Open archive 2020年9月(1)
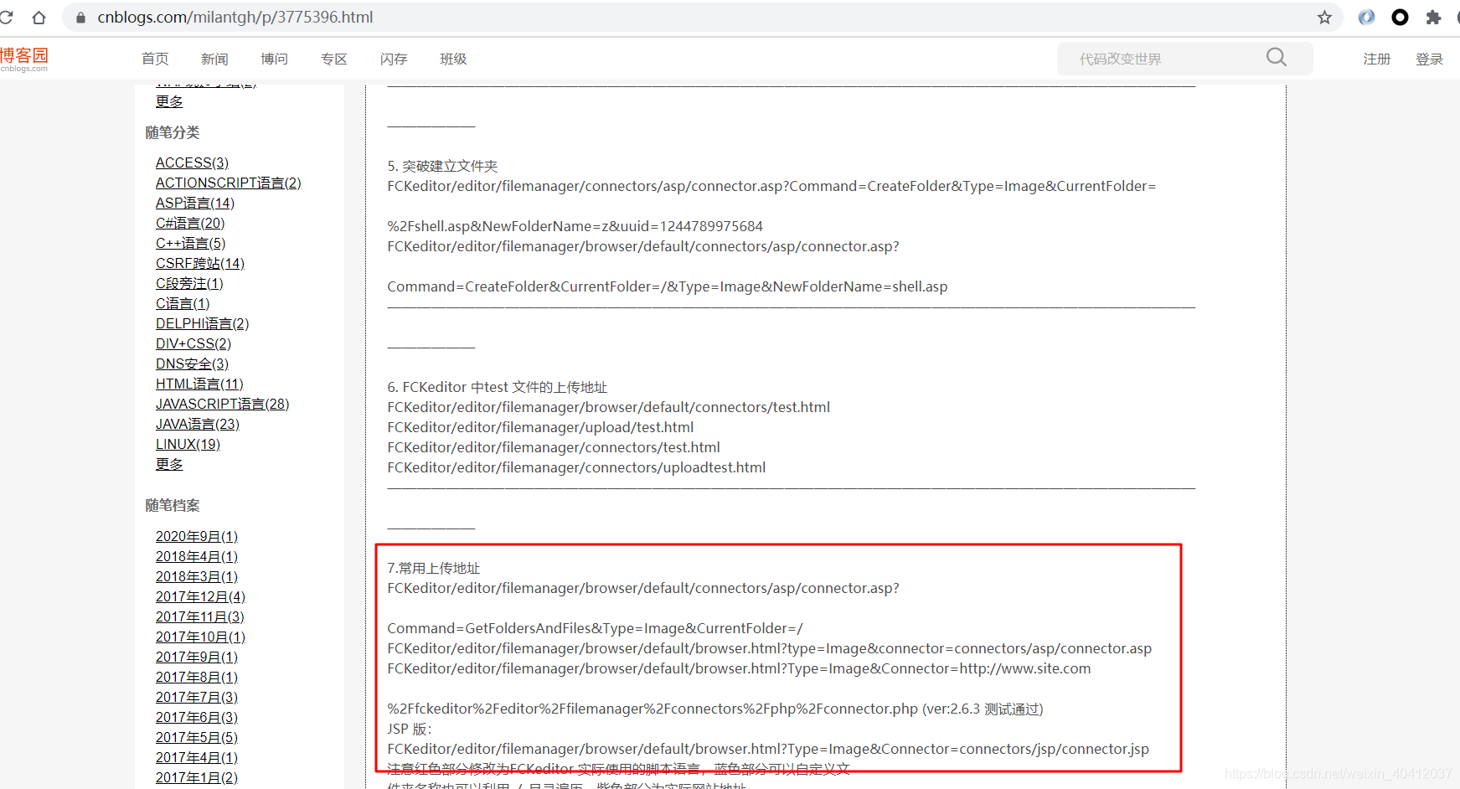 tap(196, 536)
